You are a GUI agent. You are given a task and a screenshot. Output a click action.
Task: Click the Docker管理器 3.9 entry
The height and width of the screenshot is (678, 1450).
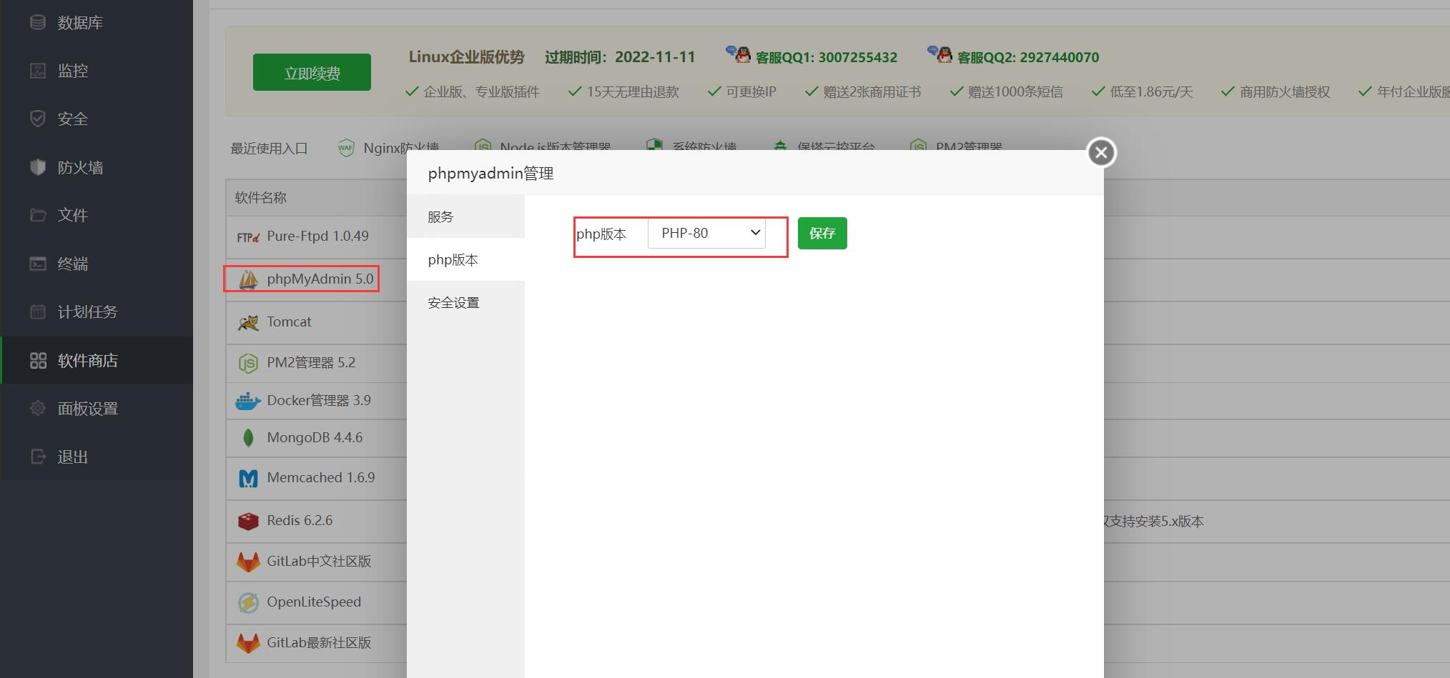pyautogui.click(x=319, y=401)
